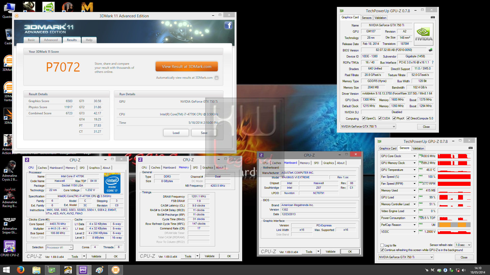
Task: Switch to the Basic tab in 3DMark 11
Action: coord(31,40)
